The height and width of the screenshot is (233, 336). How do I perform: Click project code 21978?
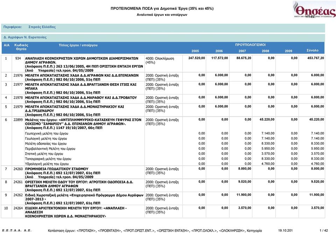tap(18, 98)
